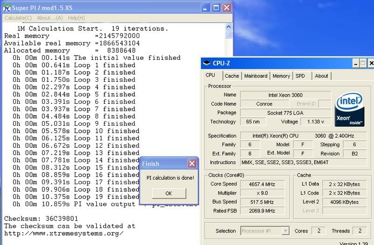Minimize the CPU-Z window
This screenshot has width=374, height=245.
pyautogui.click(x=356, y=63)
